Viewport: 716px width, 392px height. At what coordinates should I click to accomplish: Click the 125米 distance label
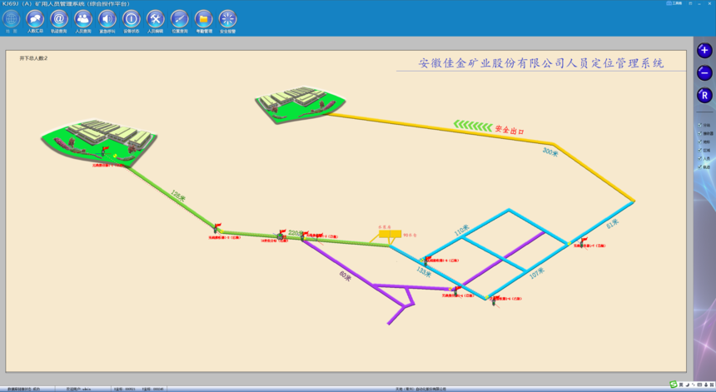click(178, 196)
